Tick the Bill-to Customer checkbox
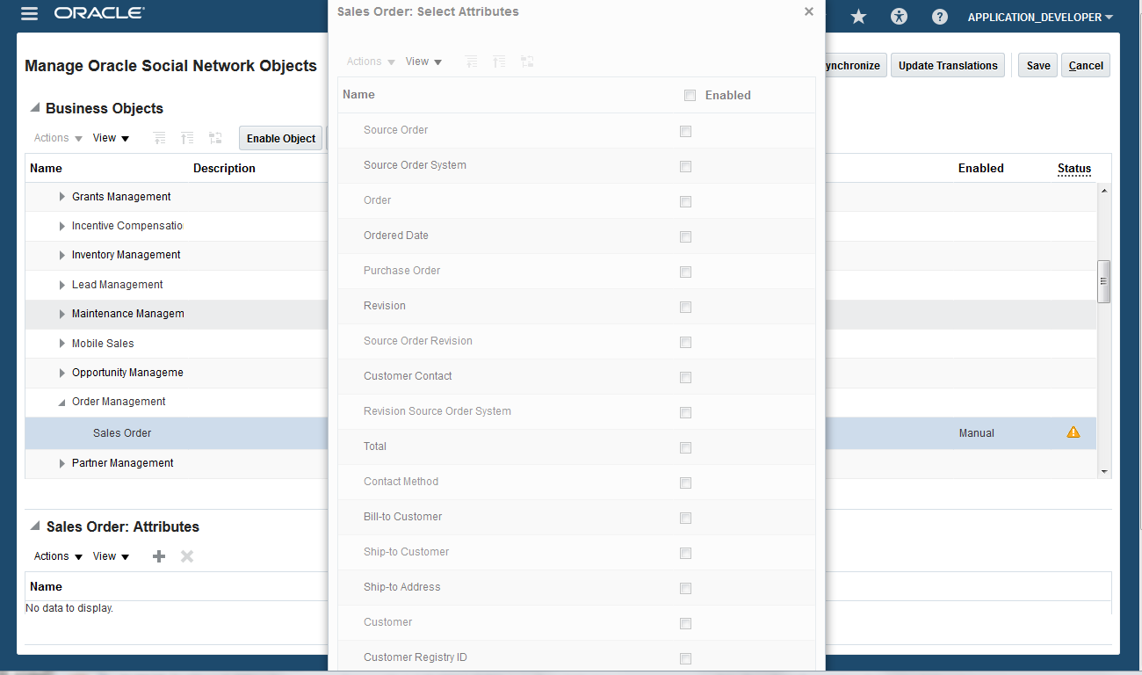Viewport: 1142px width, 675px height. click(x=685, y=518)
